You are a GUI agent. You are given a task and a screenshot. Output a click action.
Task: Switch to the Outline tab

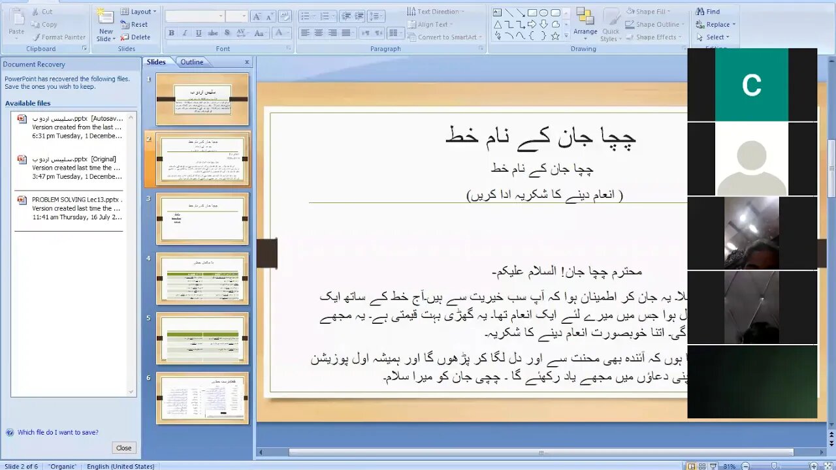click(x=192, y=62)
